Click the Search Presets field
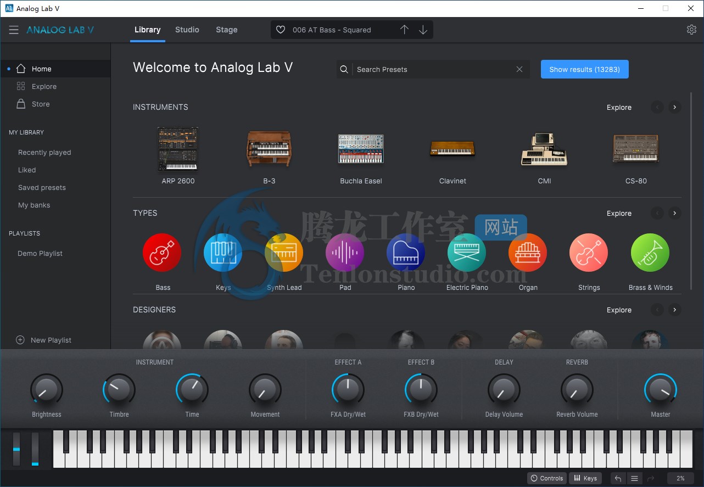This screenshot has width=704, height=487. pyautogui.click(x=434, y=69)
